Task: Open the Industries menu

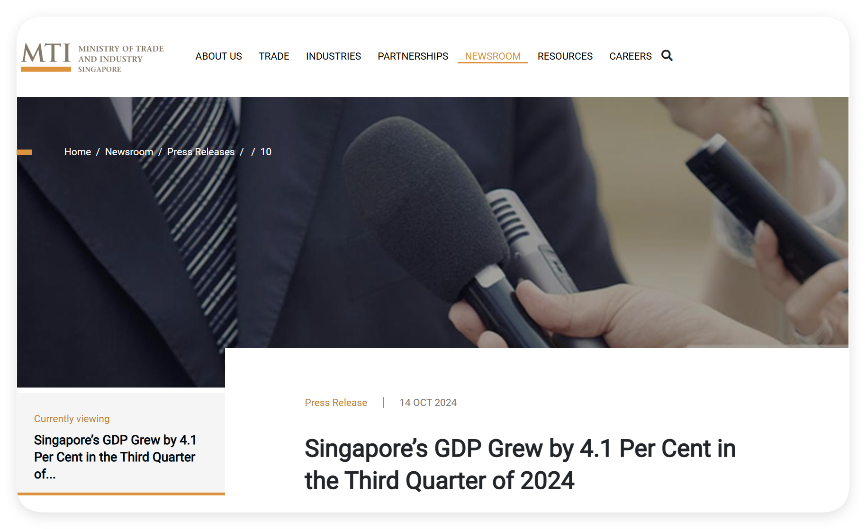Action: pos(334,56)
